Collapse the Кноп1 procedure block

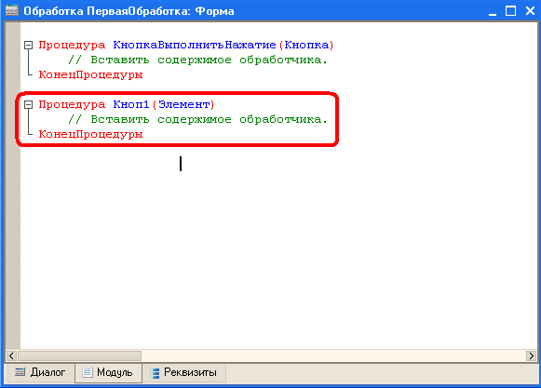click(x=28, y=104)
